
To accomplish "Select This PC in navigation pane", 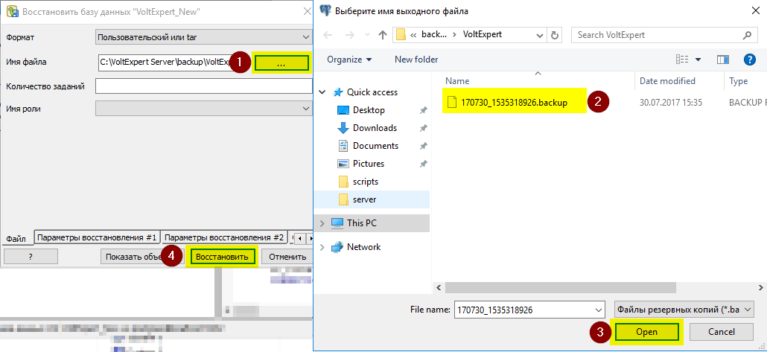I will coord(361,223).
